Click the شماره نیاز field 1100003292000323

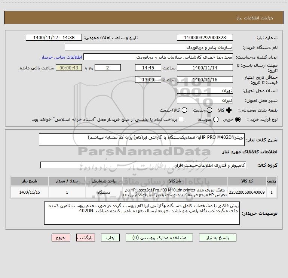[205, 38]
